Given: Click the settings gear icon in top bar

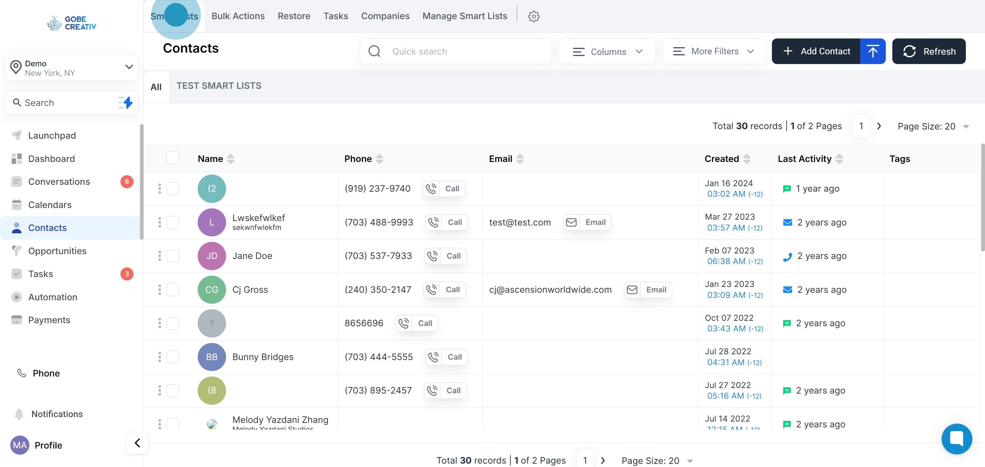Looking at the screenshot, I should 534,16.
